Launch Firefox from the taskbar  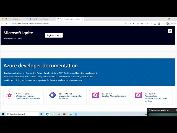click(64, 114)
